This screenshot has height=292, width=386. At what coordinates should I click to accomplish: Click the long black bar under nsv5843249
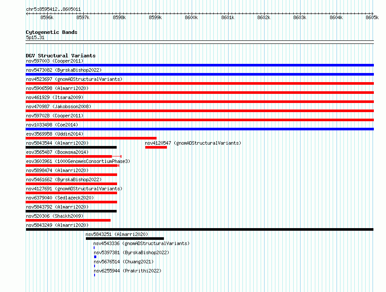pos(200,229)
